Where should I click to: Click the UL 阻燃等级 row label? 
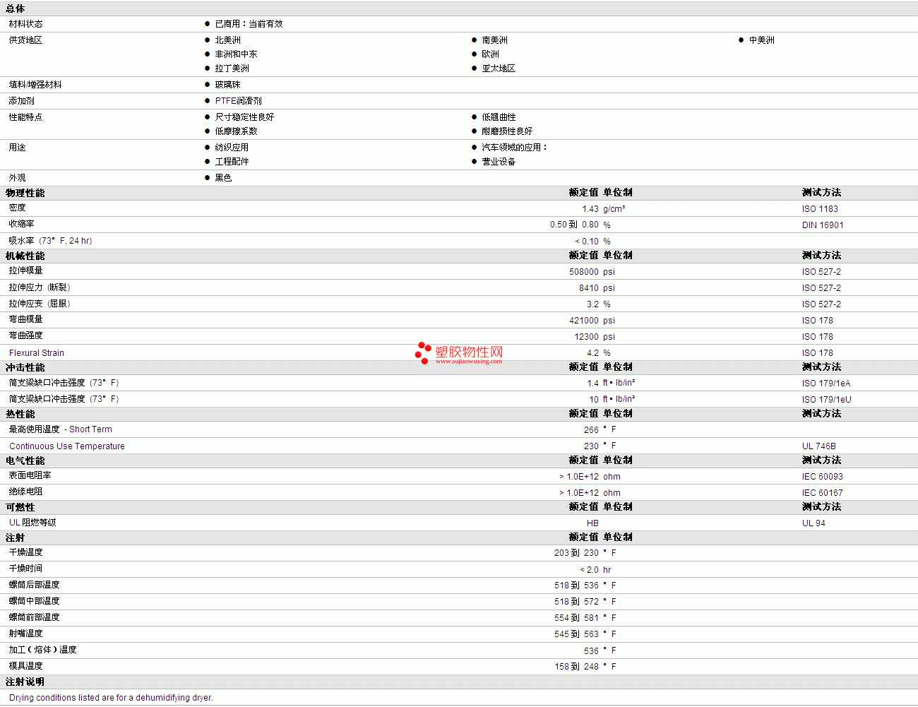(x=32, y=523)
